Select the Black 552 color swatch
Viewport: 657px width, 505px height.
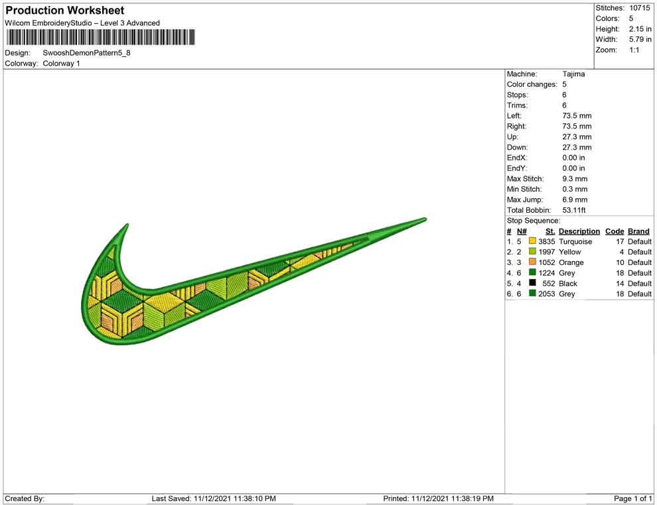click(x=532, y=283)
